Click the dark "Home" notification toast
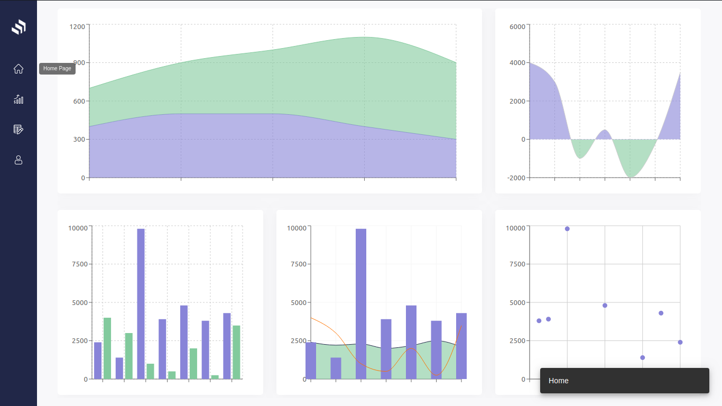This screenshot has height=406, width=722. pos(625,381)
